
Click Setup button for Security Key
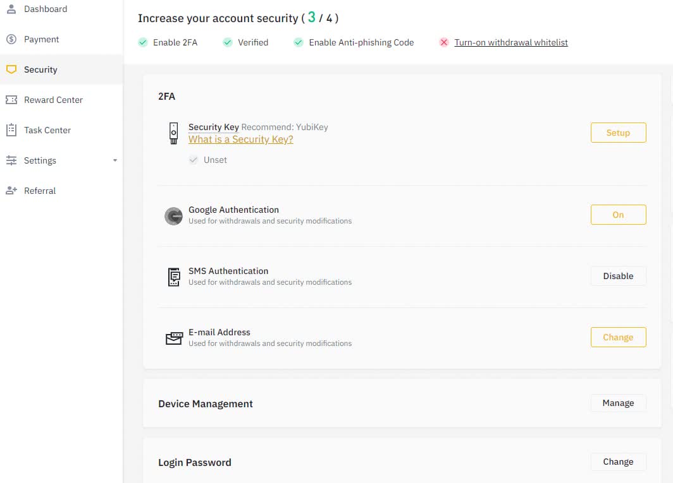618,133
